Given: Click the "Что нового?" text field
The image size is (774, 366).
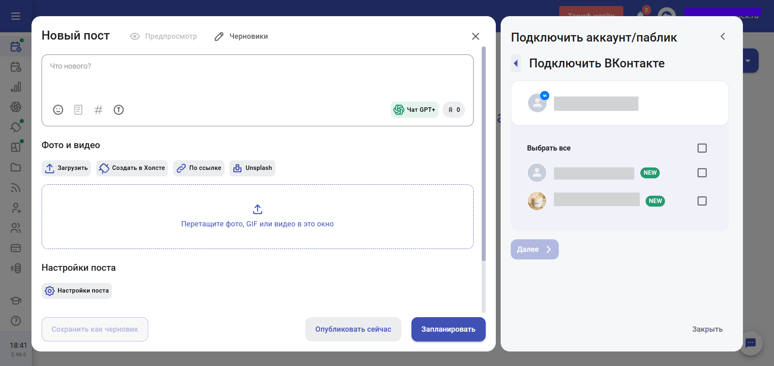Looking at the screenshot, I should (x=258, y=90).
